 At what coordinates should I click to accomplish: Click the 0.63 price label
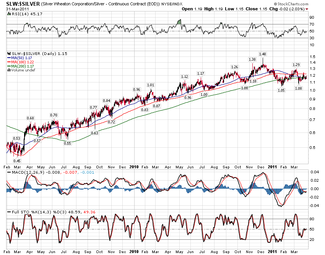click(94, 133)
